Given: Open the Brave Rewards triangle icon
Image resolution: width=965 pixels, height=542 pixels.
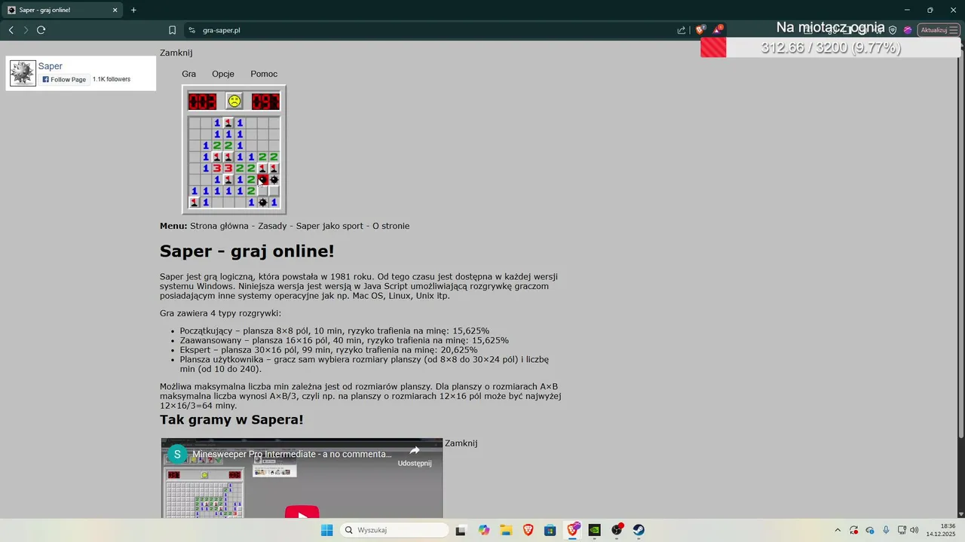Looking at the screenshot, I should (x=718, y=30).
